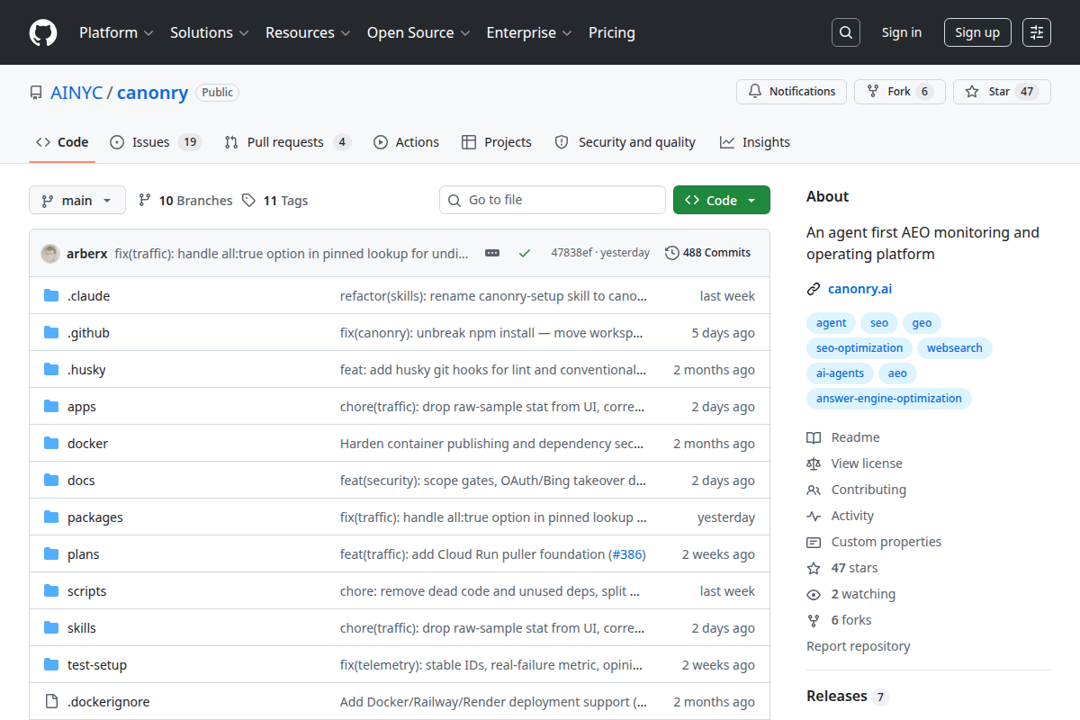Click the link icon beside canonry.ai
1080x720 pixels.
814,289
